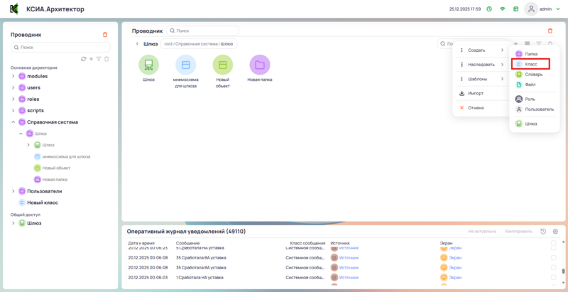
Task: Click the filter icon in left explorer panel
Action: point(99,59)
